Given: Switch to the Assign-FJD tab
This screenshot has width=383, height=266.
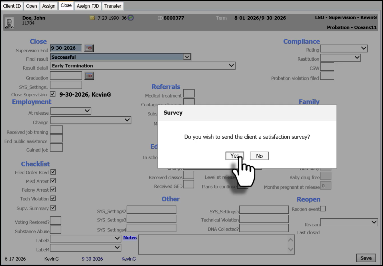Looking at the screenshot, I should point(88,6).
